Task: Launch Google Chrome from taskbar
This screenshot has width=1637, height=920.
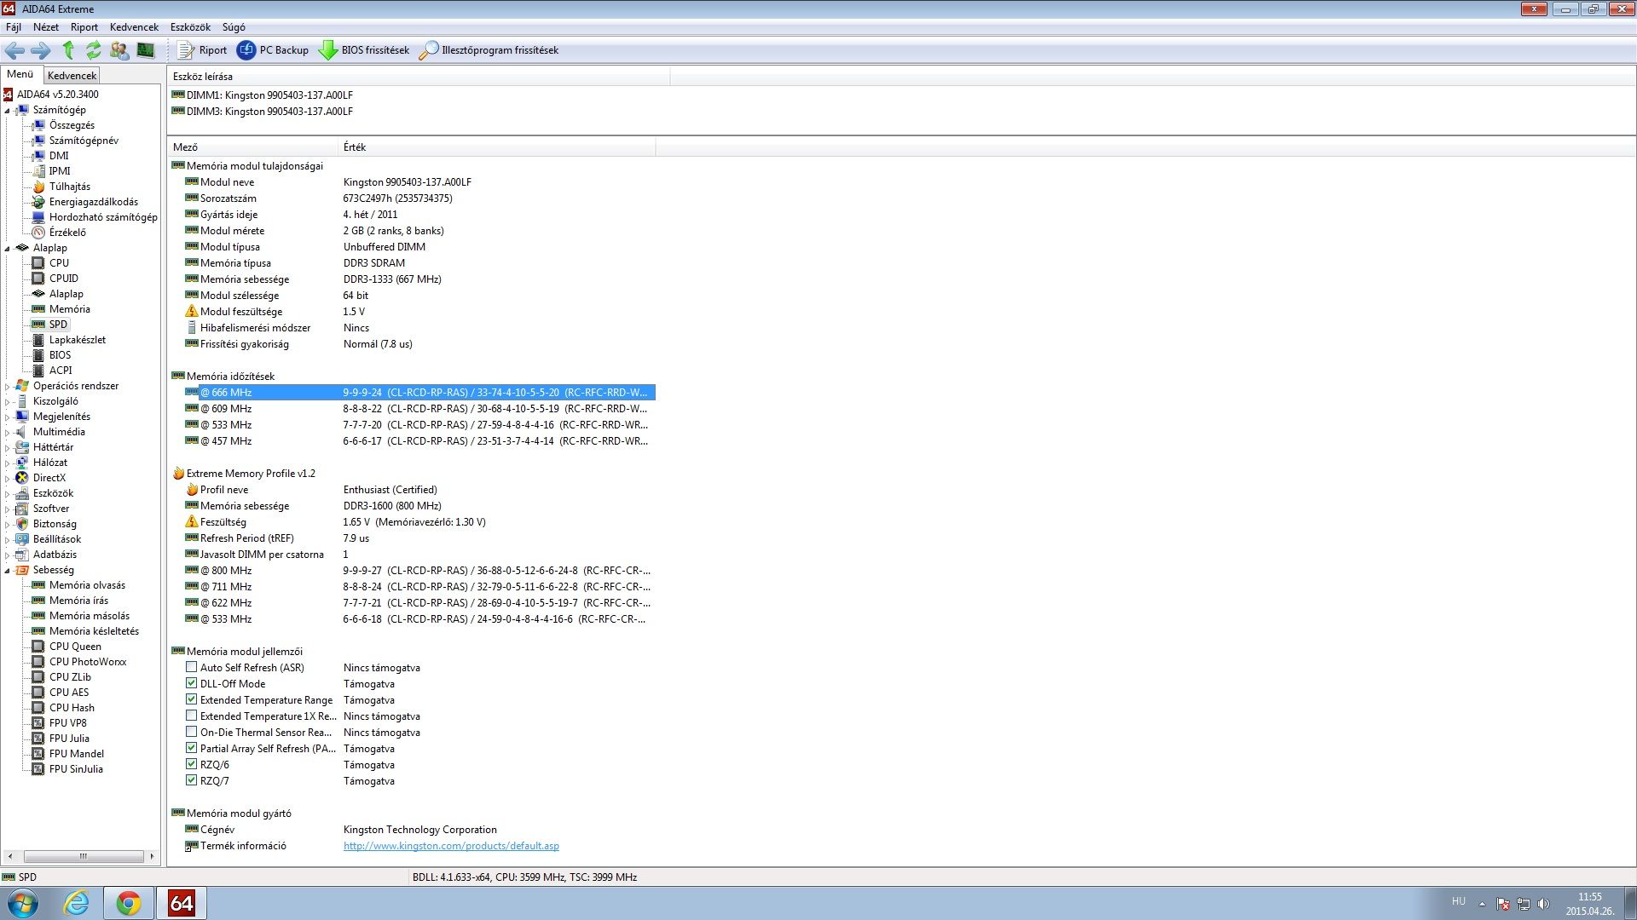Action: tap(129, 903)
